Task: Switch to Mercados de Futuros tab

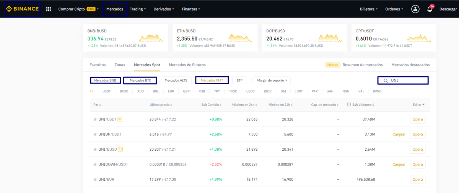Action: point(187,65)
